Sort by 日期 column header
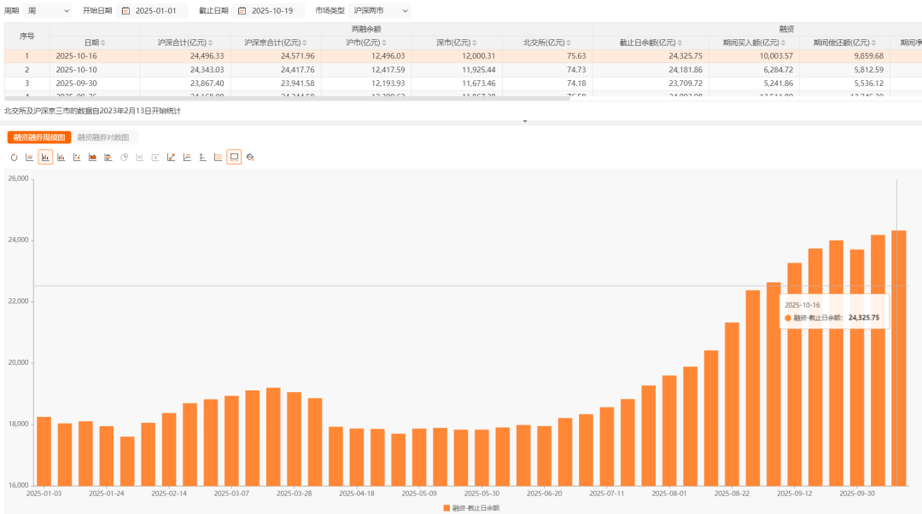The image size is (922, 514). click(x=94, y=42)
